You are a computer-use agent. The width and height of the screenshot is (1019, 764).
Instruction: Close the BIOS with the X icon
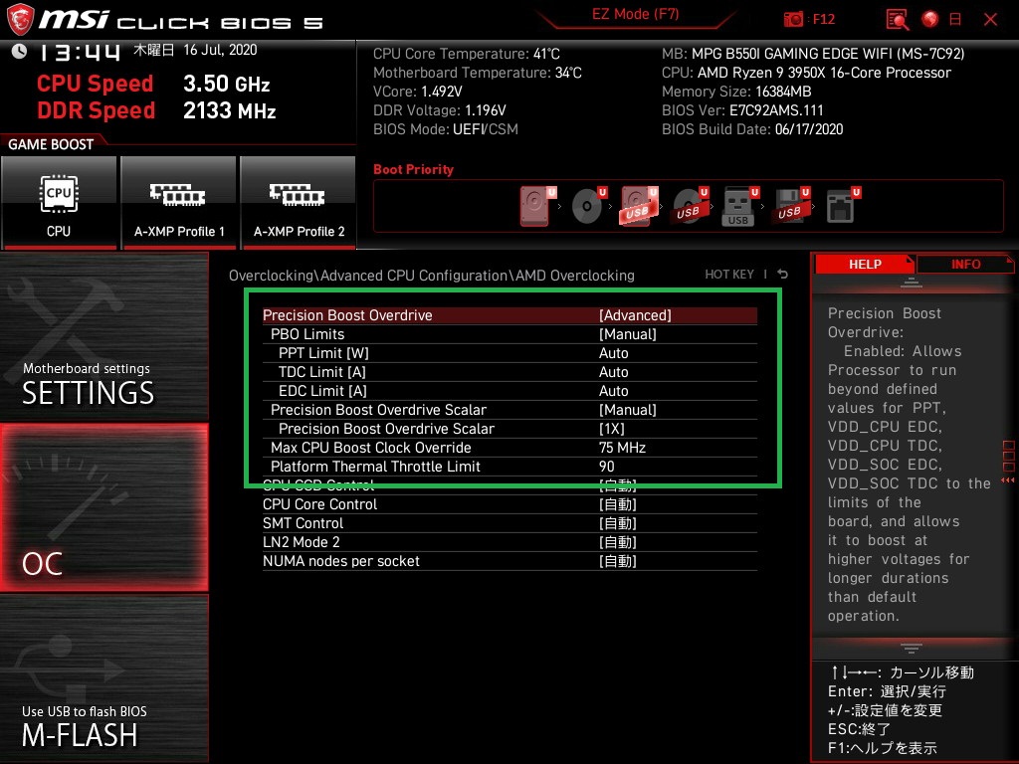[990, 20]
